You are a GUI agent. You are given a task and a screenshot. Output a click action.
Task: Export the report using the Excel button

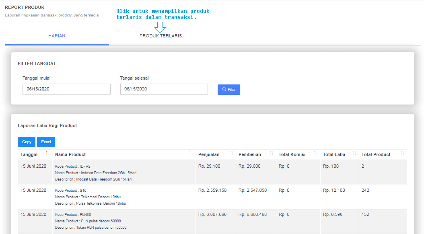point(46,142)
